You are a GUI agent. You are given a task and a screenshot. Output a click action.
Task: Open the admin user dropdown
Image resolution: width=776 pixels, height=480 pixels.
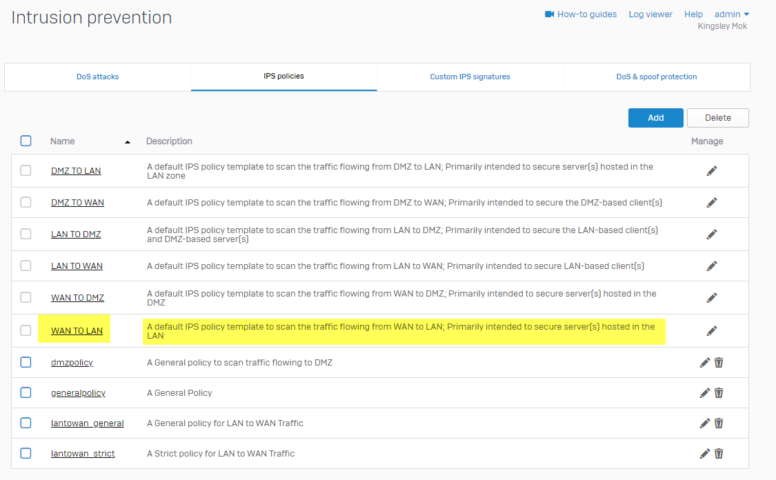pyautogui.click(x=732, y=14)
